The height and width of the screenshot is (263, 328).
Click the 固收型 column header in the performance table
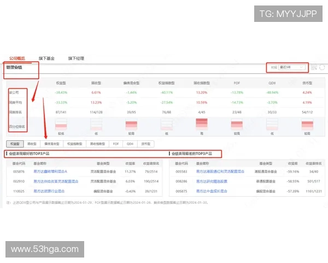[x=96, y=83]
